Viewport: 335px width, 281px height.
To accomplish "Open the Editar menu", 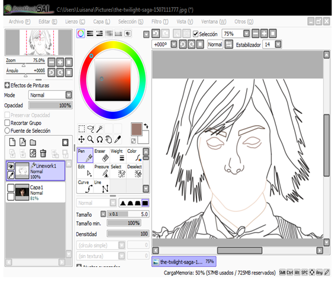I will (47, 21).
